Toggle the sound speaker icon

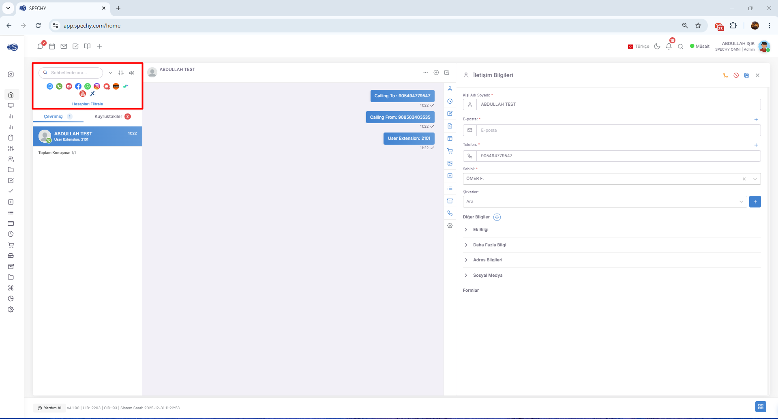(x=132, y=73)
